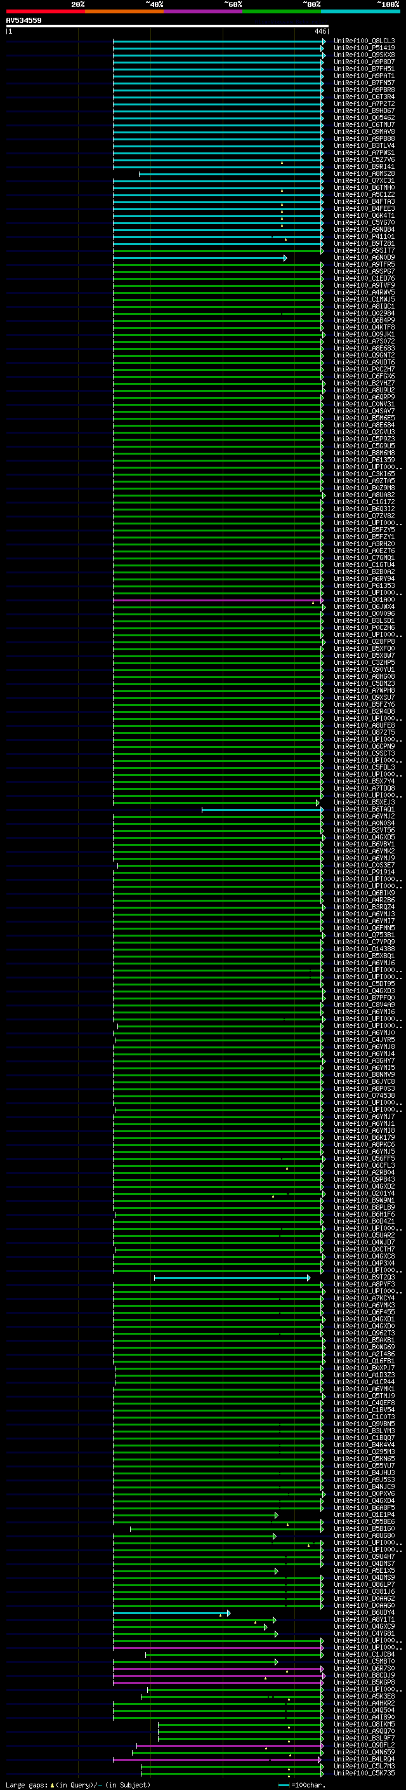Image resolution: width=406 pixels, height=1790 pixels.
Task: Click hit label UniRef100_A3GHY7
Action: click(x=363, y=1061)
